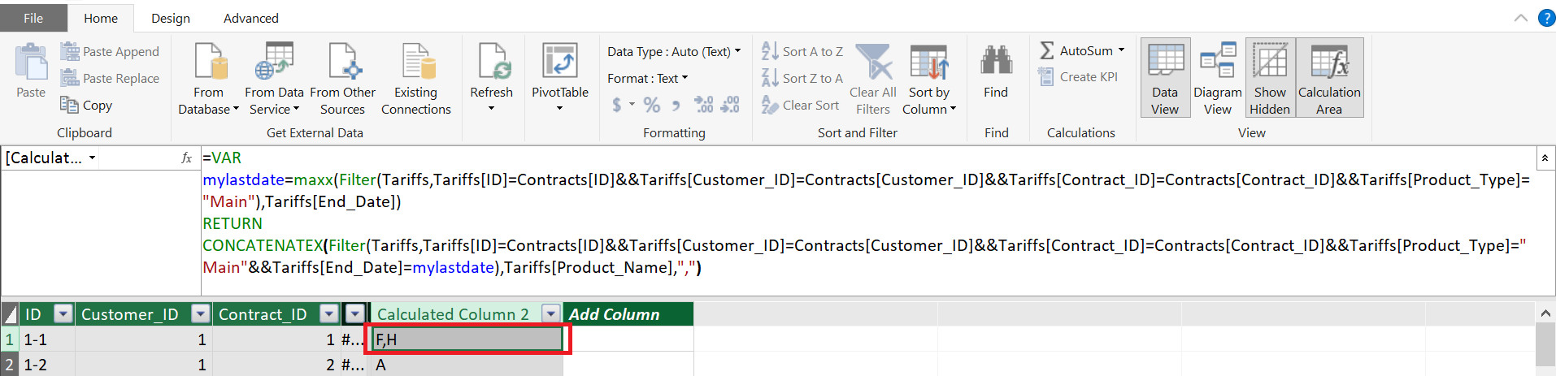
Task: Open the File tab
Action: pyautogui.click(x=33, y=18)
